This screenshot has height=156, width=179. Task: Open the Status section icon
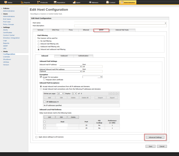[x=6, y=2]
